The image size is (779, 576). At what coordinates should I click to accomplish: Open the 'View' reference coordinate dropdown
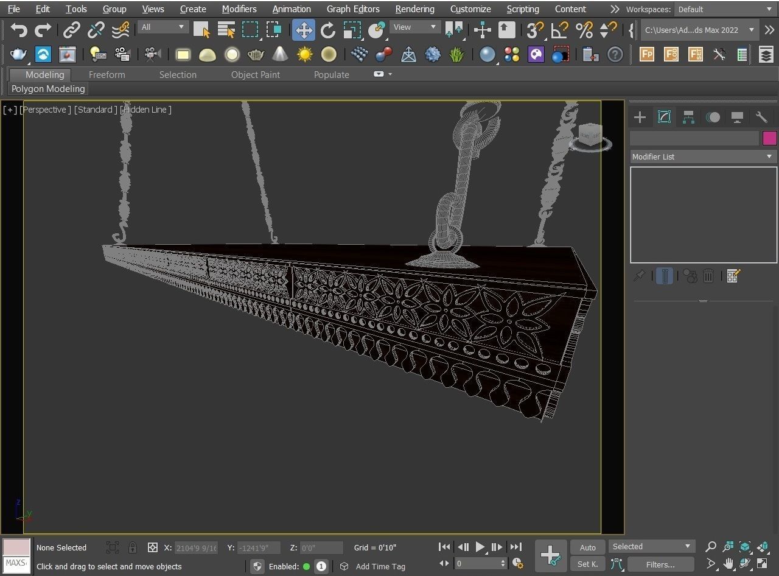tap(415, 27)
